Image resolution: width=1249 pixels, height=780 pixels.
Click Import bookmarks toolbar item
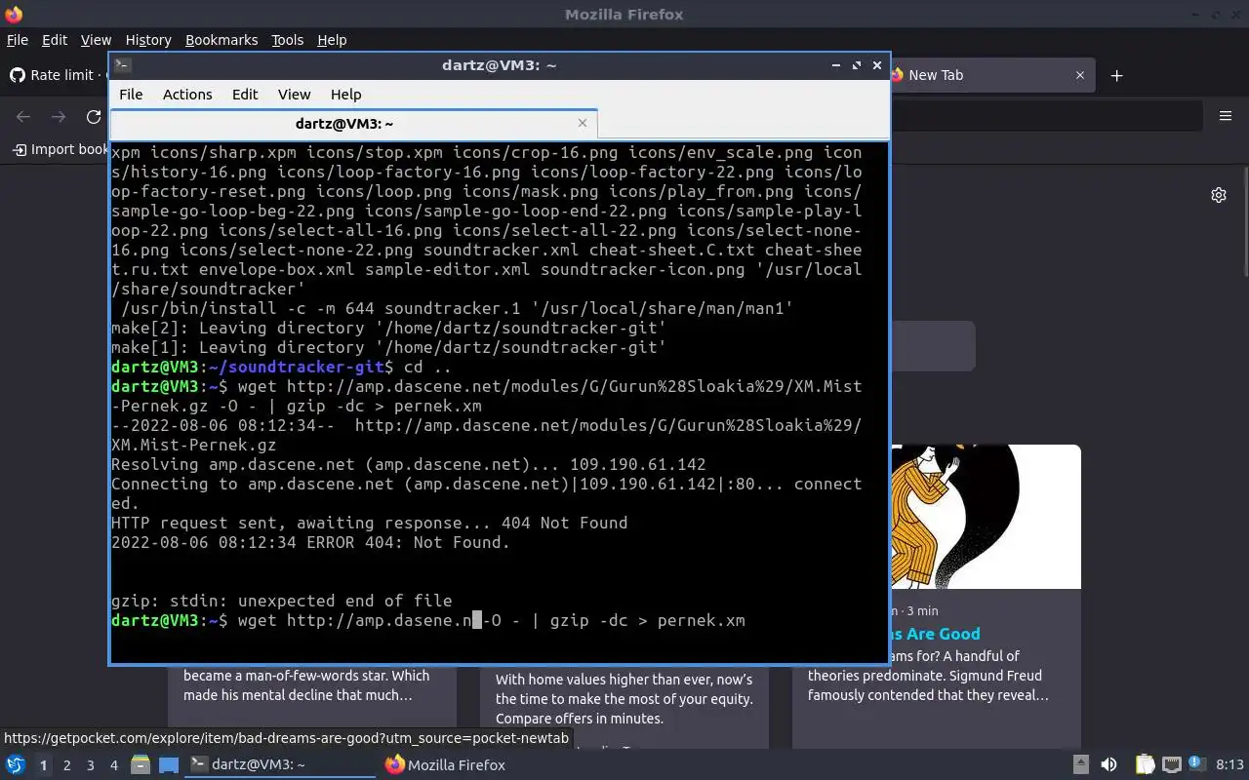pos(59,149)
